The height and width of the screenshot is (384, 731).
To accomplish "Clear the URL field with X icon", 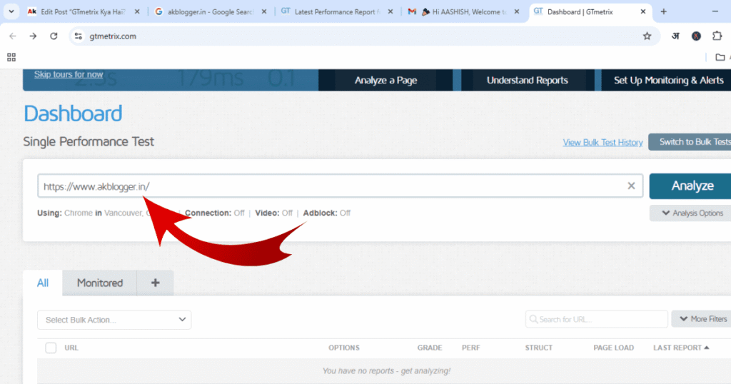I will click(x=631, y=186).
